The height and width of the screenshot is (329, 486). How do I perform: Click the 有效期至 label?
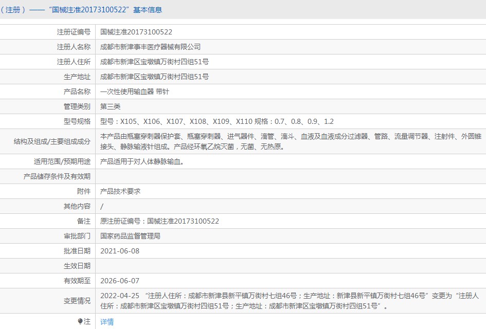click(x=77, y=281)
